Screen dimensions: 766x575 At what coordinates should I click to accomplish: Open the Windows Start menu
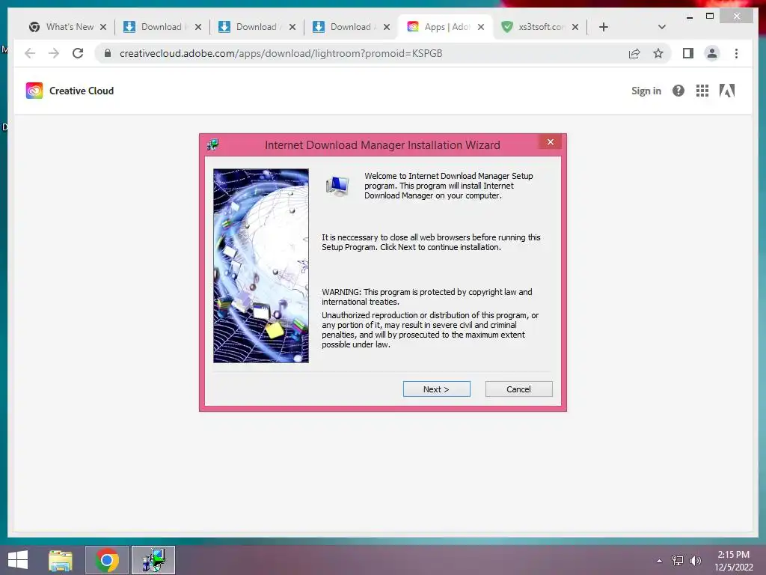coord(18,560)
